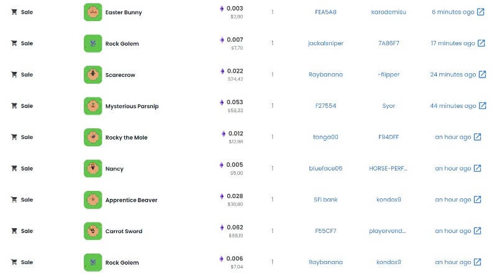Open seller profile SFL.bank

326,200
